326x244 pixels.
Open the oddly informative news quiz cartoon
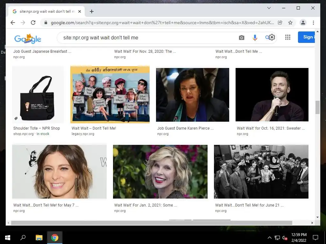(x=110, y=94)
